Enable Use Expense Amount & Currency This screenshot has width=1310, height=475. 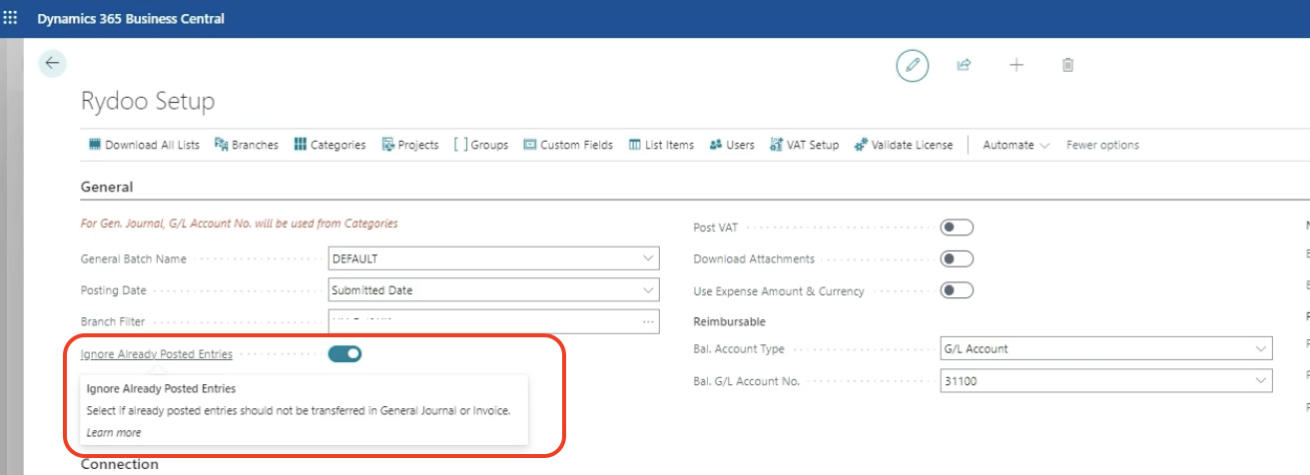click(x=957, y=291)
